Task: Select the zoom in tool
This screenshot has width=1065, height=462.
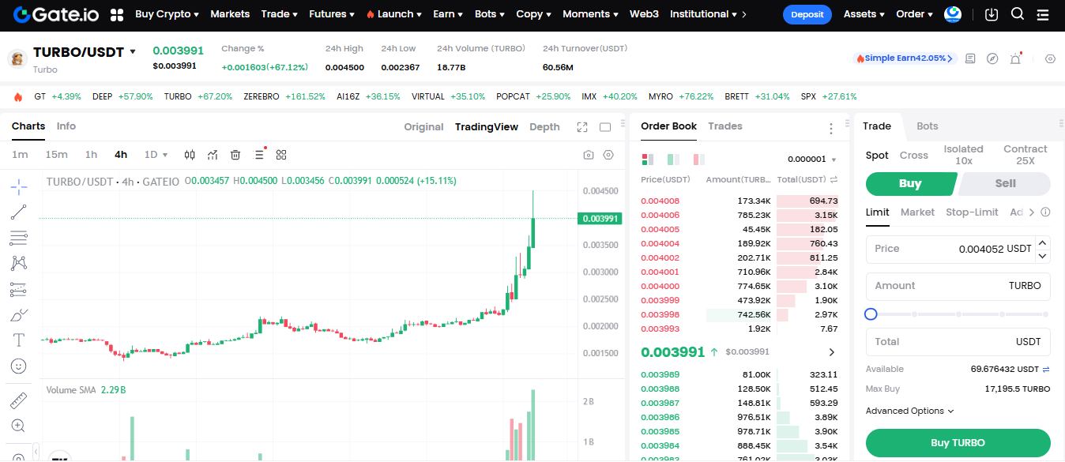Action: coord(19,426)
